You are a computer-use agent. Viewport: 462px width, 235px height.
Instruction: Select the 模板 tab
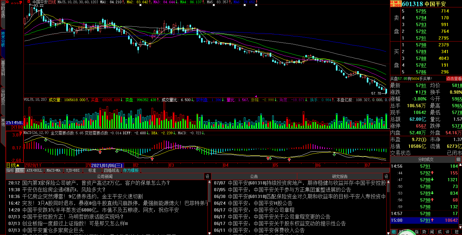(20, 170)
